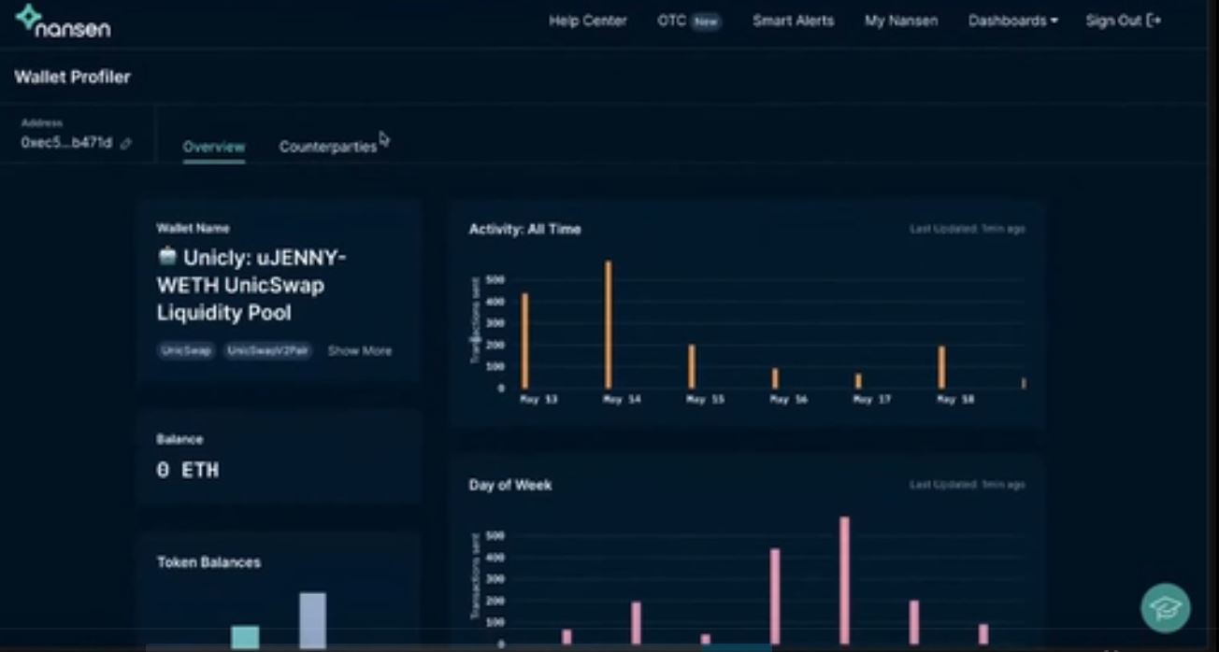Click the Activity: All Time heading

coord(524,229)
